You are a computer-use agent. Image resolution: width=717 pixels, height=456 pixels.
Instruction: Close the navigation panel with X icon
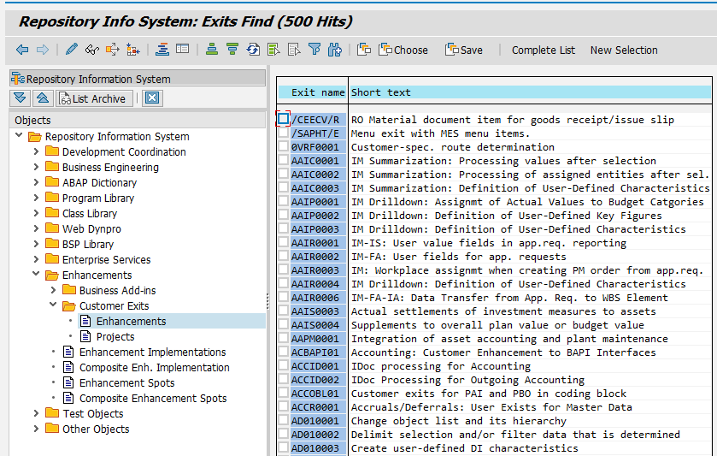coord(152,98)
